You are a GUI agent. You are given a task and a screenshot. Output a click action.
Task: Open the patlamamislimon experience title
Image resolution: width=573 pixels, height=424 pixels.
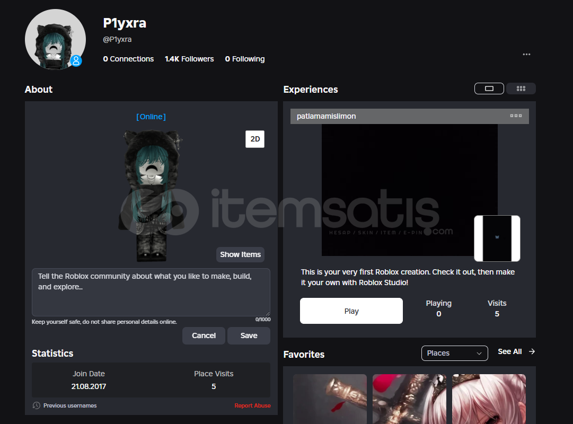(x=327, y=116)
